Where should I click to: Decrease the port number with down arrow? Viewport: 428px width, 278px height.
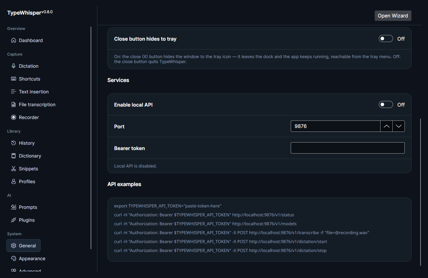399,126
